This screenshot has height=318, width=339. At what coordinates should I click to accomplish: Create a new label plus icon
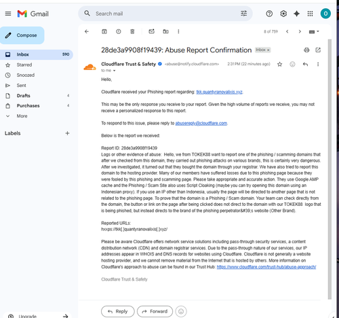[67, 133]
